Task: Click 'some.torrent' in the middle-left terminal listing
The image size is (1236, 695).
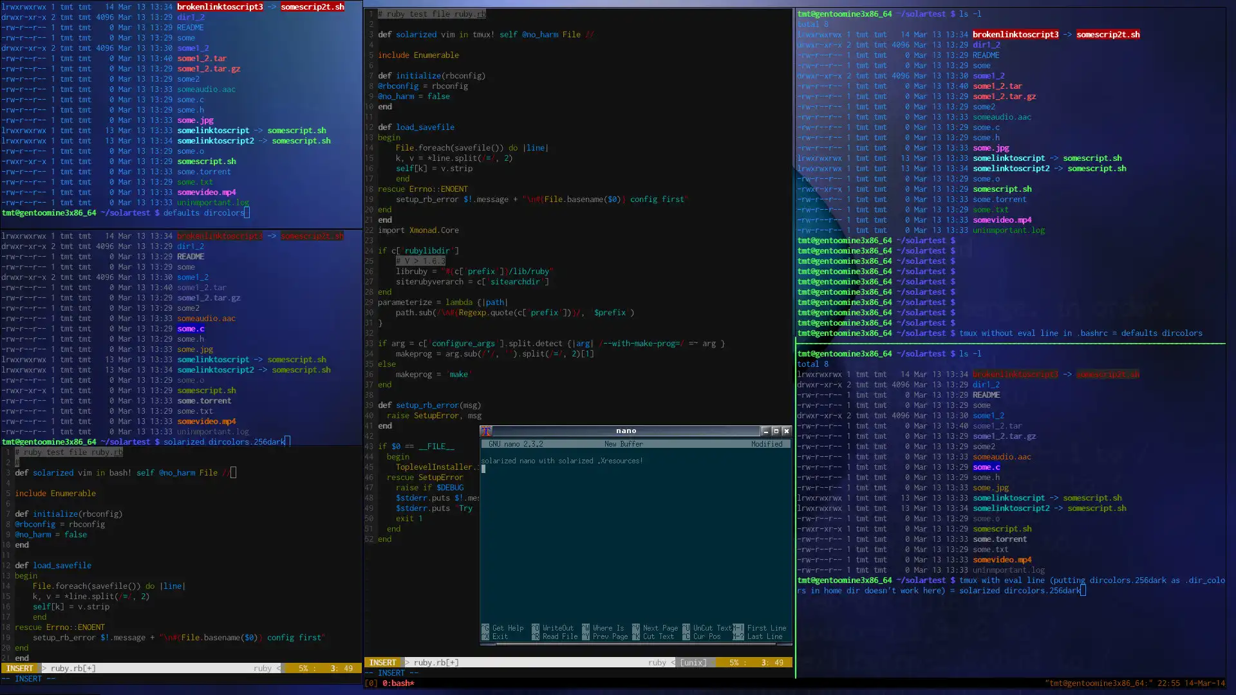Action: tap(204, 401)
